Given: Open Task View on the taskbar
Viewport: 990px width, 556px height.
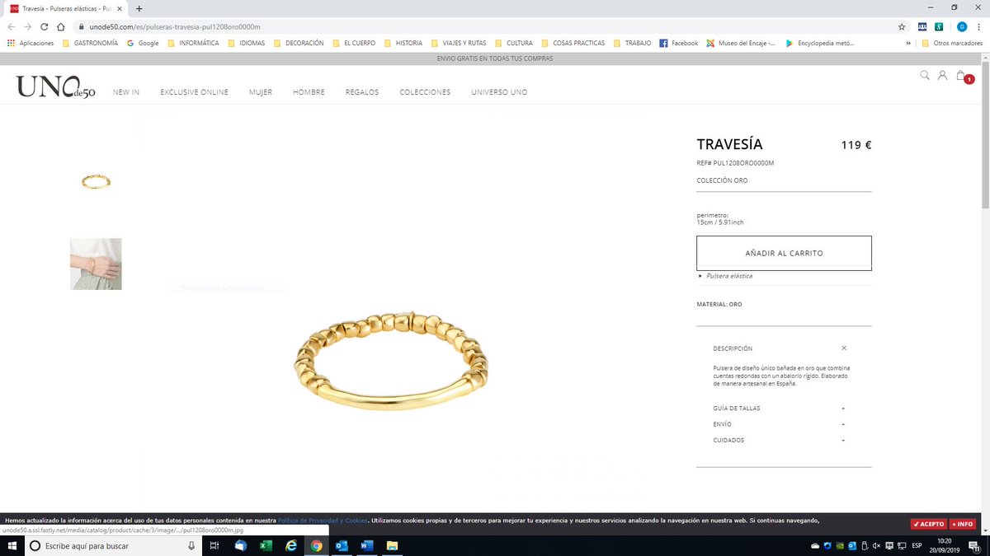Looking at the screenshot, I should (214, 545).
